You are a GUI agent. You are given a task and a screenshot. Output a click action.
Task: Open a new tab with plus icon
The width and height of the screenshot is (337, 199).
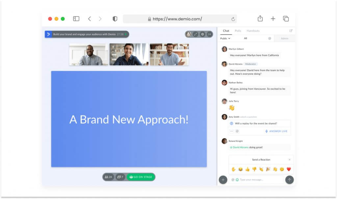273,19
